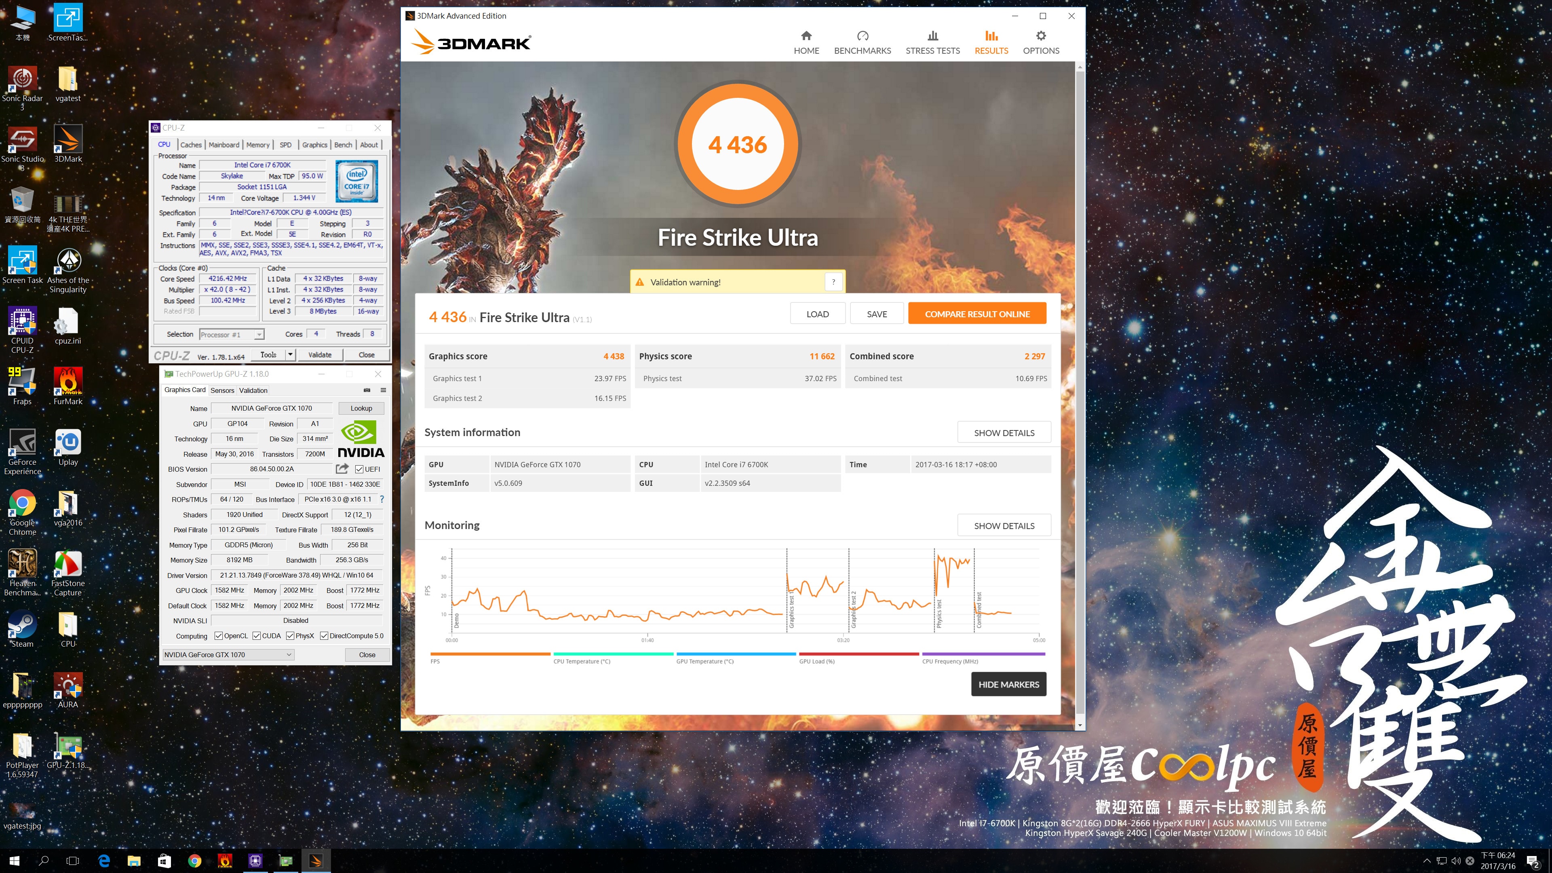Click the Bus Interface question mark in GPU-Z
Screen dimensions: 1552x873
(x=382, y=499)
